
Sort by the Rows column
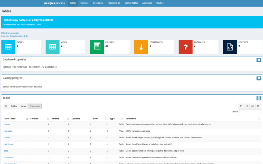click(100, 119)
